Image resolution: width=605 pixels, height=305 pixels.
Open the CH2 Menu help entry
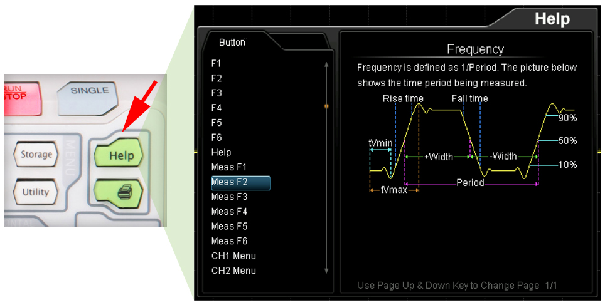(x=233, y=271)
